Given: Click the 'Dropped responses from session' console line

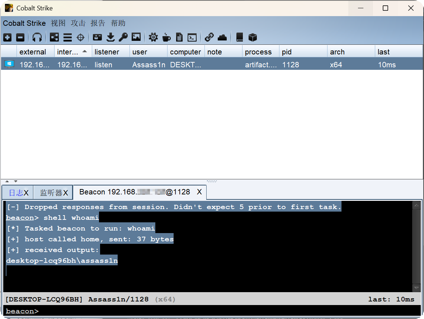Looking at the screenshot, I should point(174,207).
